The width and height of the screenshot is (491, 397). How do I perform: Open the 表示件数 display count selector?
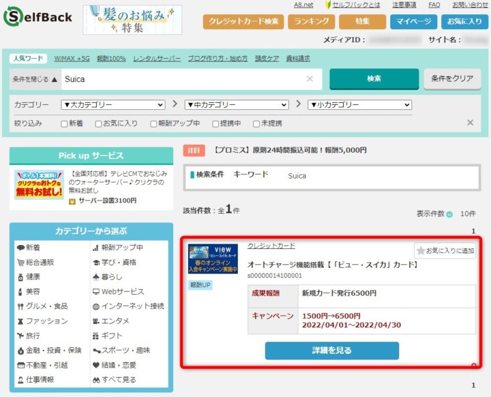(449, 214)
